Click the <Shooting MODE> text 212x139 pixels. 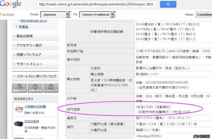pos(149,136)
